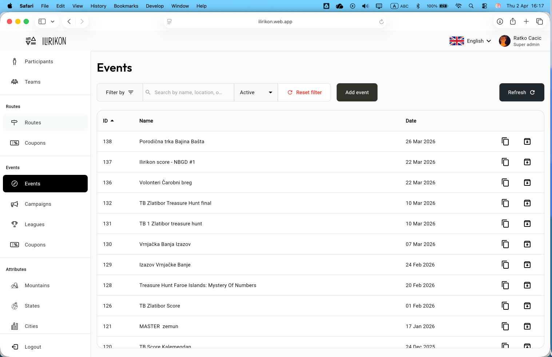Archive the Ilirikon score - NBGD #1 event

click(527, 162)
